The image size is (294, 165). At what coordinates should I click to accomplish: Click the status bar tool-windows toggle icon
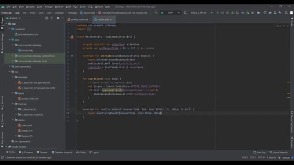(2, 158)
